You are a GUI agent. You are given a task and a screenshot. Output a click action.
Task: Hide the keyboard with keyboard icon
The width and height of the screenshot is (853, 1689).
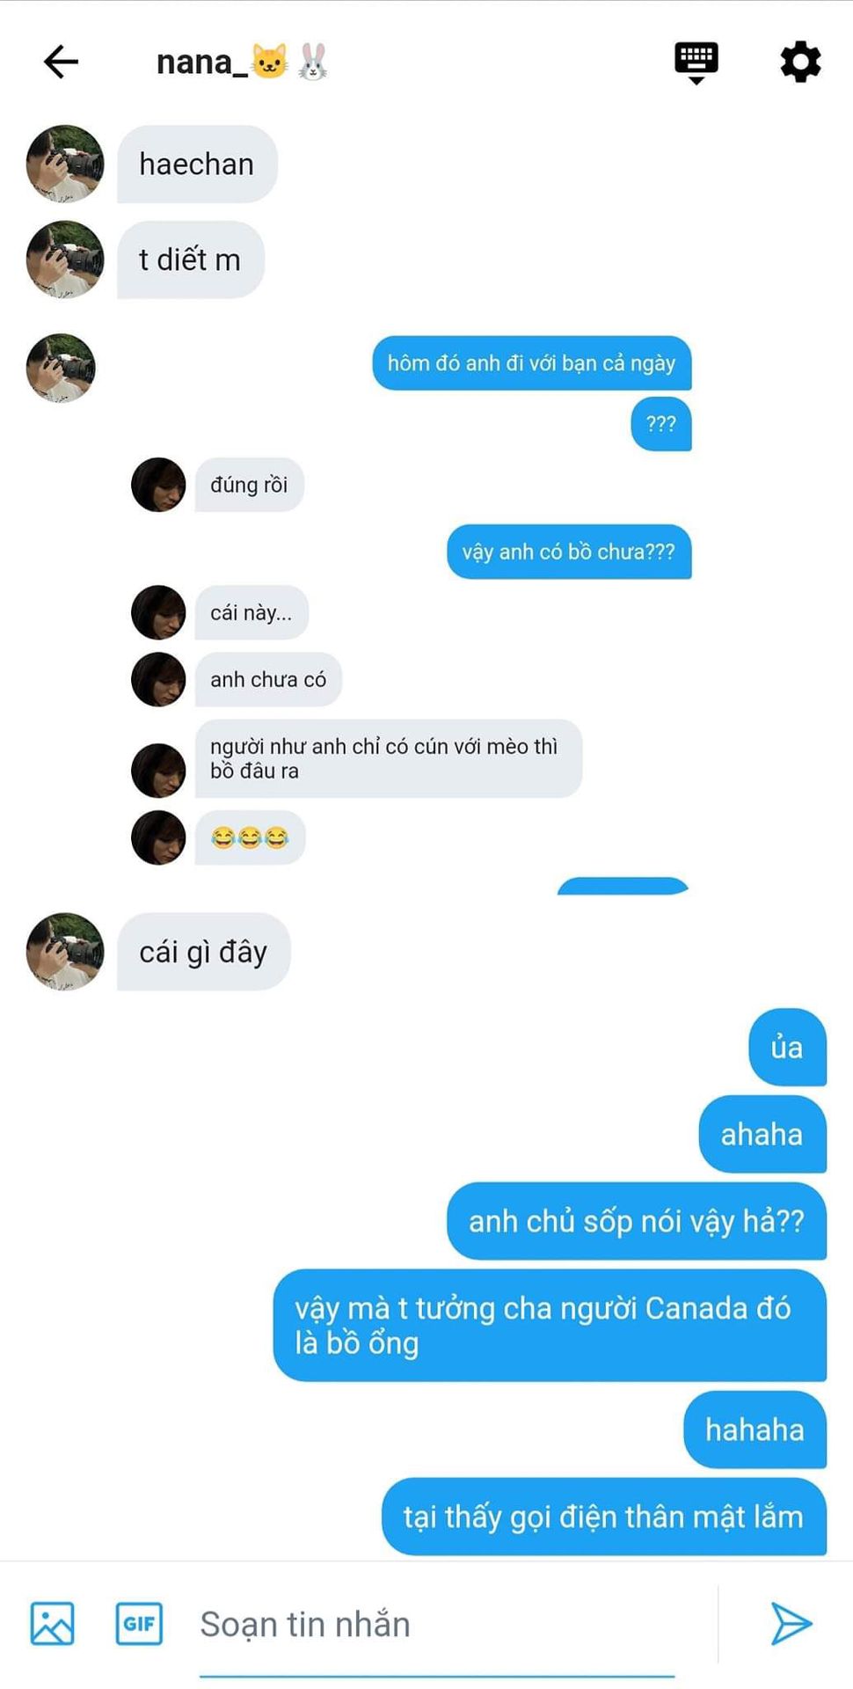pos(696,62)
